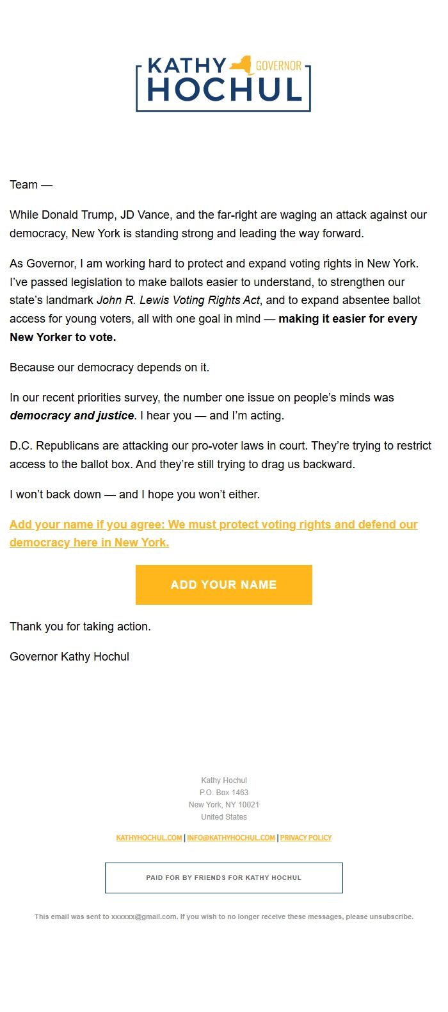The width and height of the screenshot is (448, 1012).
Task: Click the GOVERNOR label in the logo
Action: coord(278,66)
